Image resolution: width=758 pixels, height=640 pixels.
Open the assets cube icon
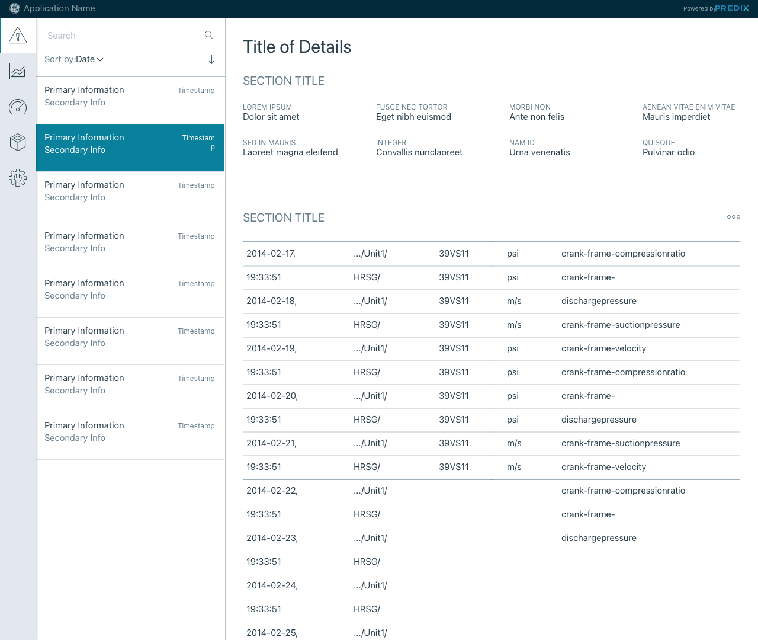(18, 142)
